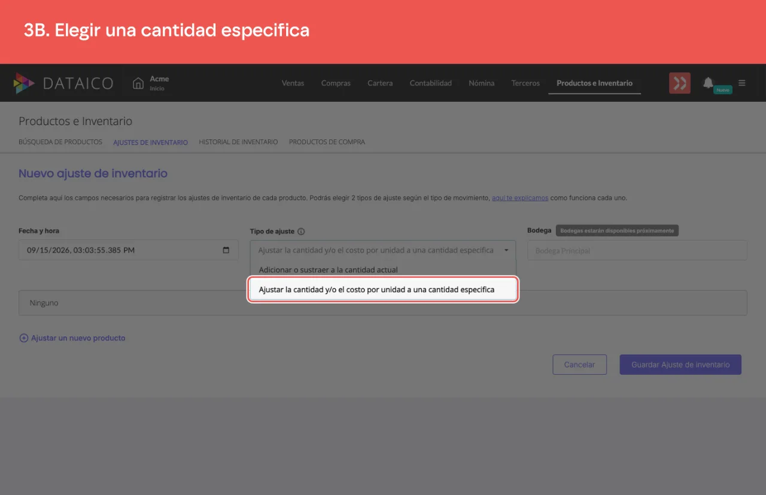The height and width of the screenshot is (495, 766).
Task: Click Guardar Ajuste de inventario button
Action: click(680, 365)
